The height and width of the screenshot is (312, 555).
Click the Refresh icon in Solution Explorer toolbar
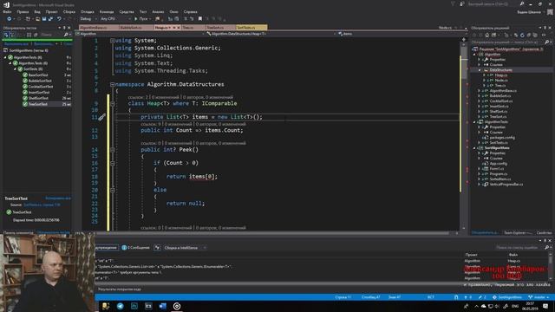coord(522,35)
